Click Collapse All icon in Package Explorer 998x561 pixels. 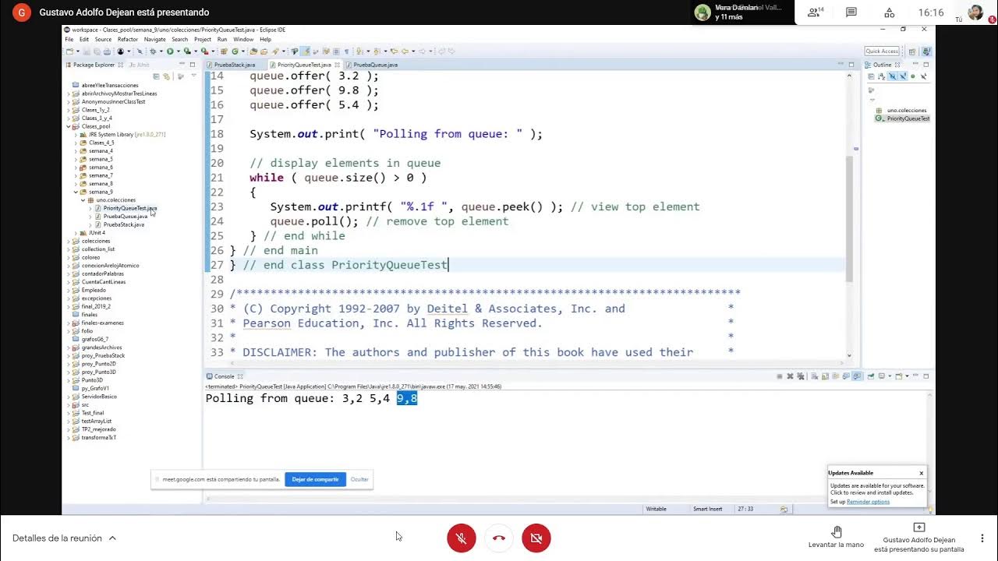(156, 76)
